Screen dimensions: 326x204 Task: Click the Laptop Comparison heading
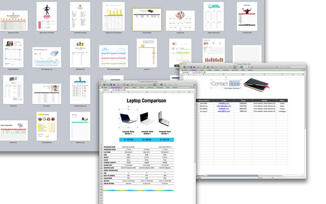pyautogui.click(x=146, y=101)
